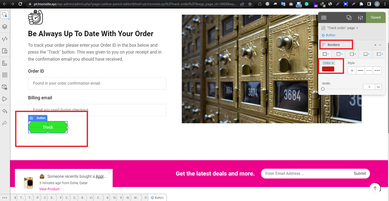Open the CSS code editor icon
This screenshot has height=201, width=389.
click(5, 39)
